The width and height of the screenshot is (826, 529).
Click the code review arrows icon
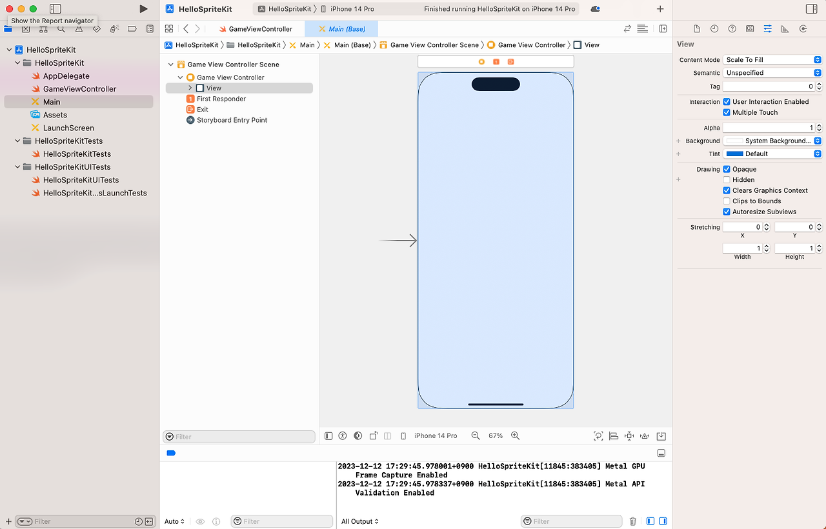(627, 29)
